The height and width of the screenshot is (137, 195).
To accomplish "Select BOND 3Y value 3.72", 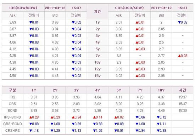I will pyautogui.click(x=76, y=110).
